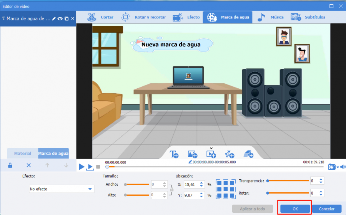Click the Aplicar a todo button

[253, 209]
